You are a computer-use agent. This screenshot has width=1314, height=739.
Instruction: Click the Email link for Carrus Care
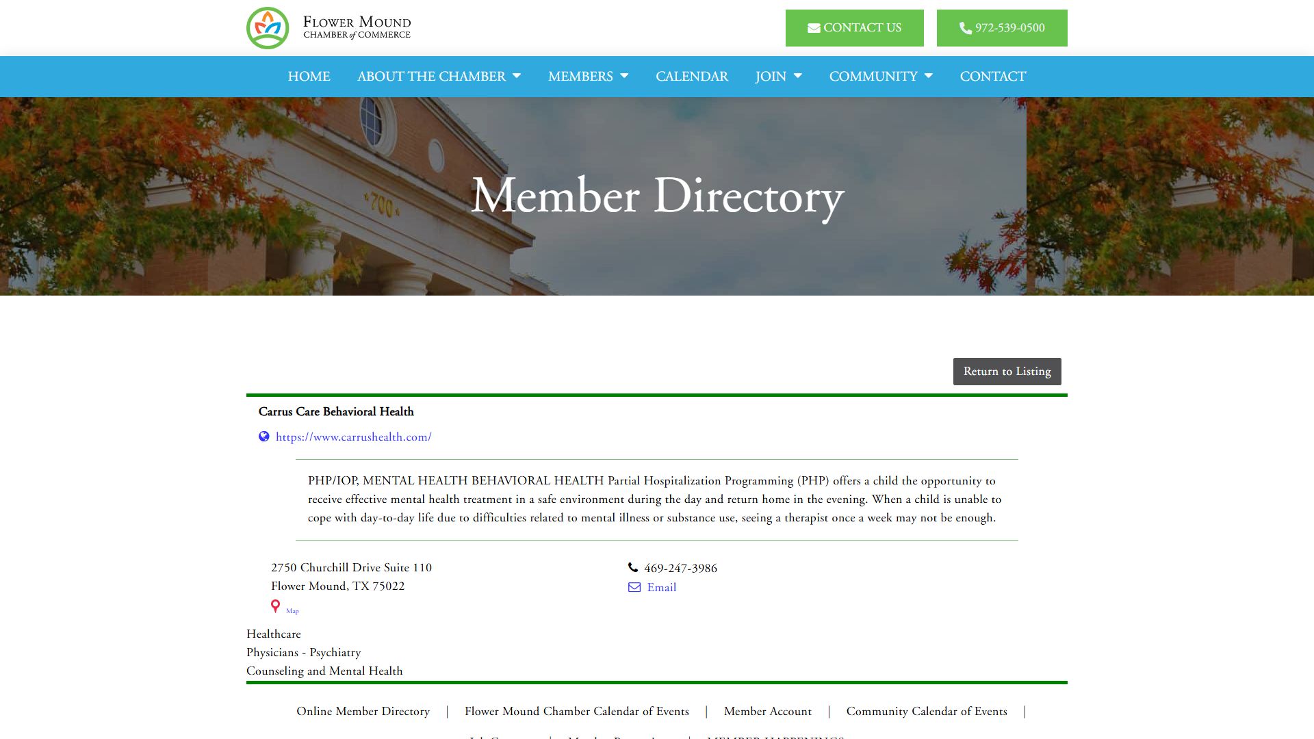click(662, 588)
